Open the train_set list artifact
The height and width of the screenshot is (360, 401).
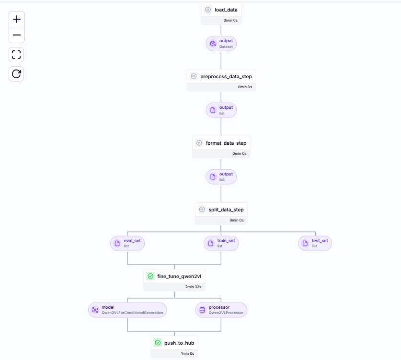coord(221,244)
